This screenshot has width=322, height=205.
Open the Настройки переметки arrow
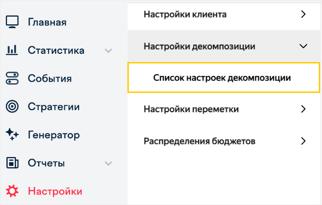(x=303, y=109)
